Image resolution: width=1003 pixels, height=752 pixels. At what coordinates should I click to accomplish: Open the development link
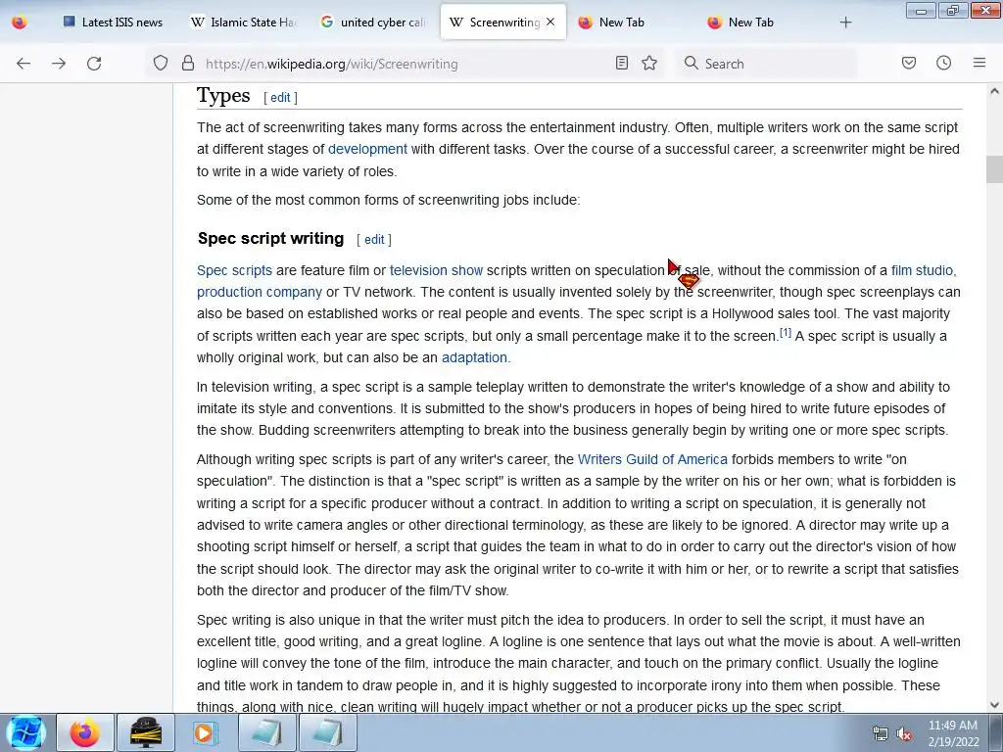point(368,149)
